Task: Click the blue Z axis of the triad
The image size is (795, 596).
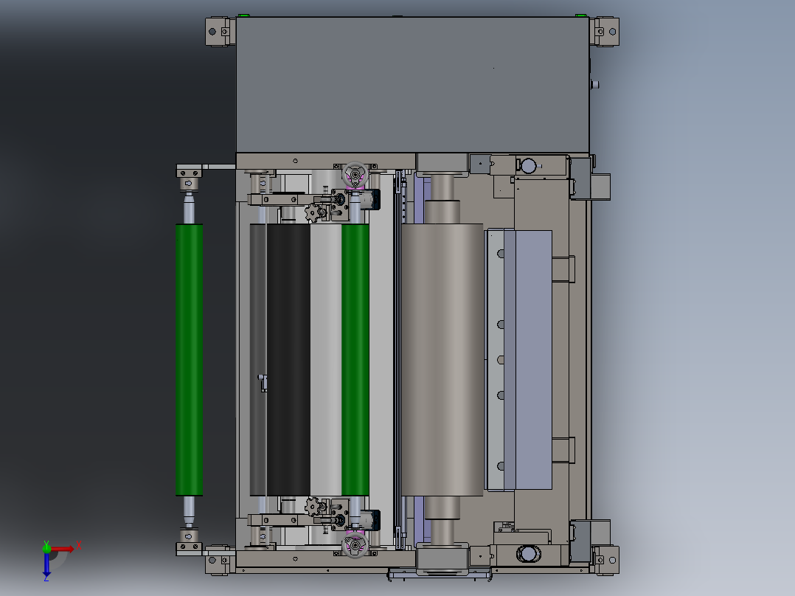Action: (46, 564)
